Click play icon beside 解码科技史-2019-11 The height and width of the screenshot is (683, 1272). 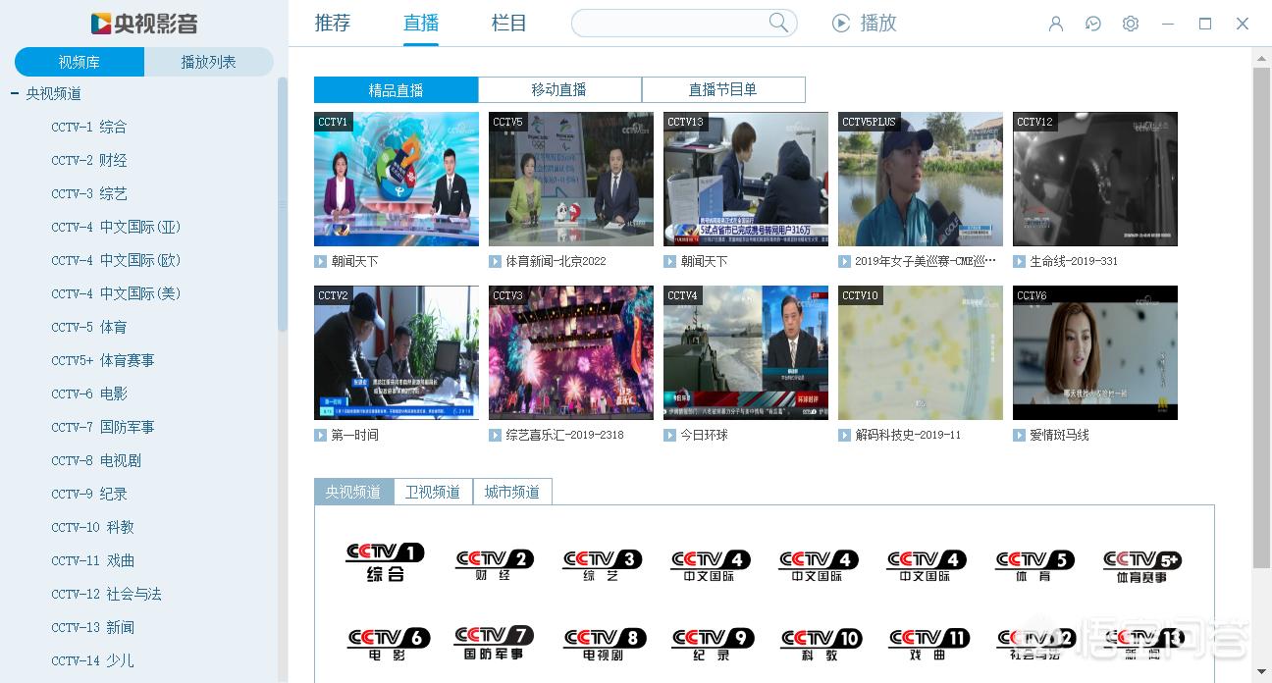pos(844,435)
